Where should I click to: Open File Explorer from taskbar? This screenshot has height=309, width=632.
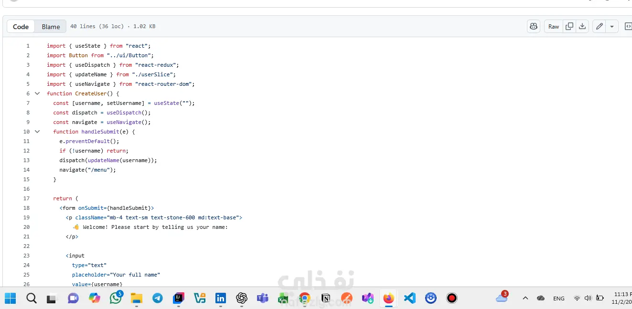[137, 299]
